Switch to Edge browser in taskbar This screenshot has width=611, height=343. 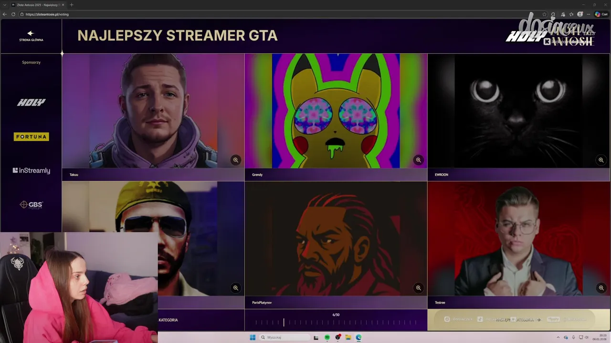tap(358, 337)
